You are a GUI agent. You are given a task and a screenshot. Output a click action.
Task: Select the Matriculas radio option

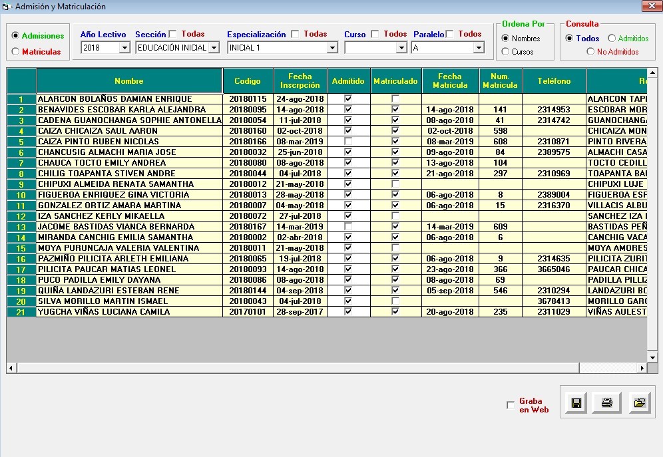16,52
